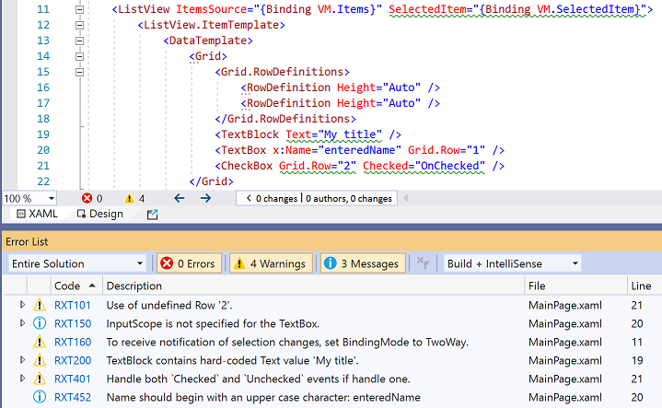This screenshot has width=662, height=408.
Task: Open the RXT101 code link
Action: [73, 305]
